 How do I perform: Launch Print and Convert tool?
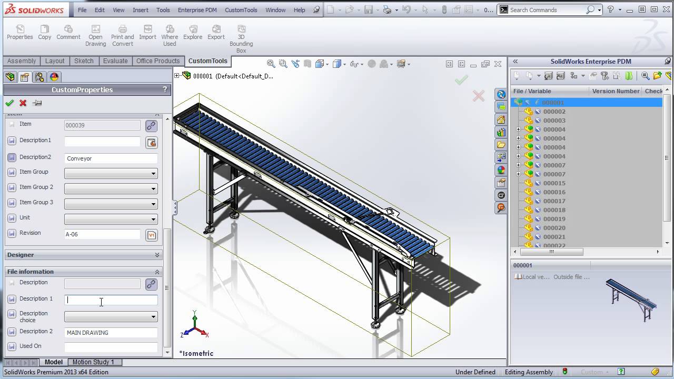[122, 36]
